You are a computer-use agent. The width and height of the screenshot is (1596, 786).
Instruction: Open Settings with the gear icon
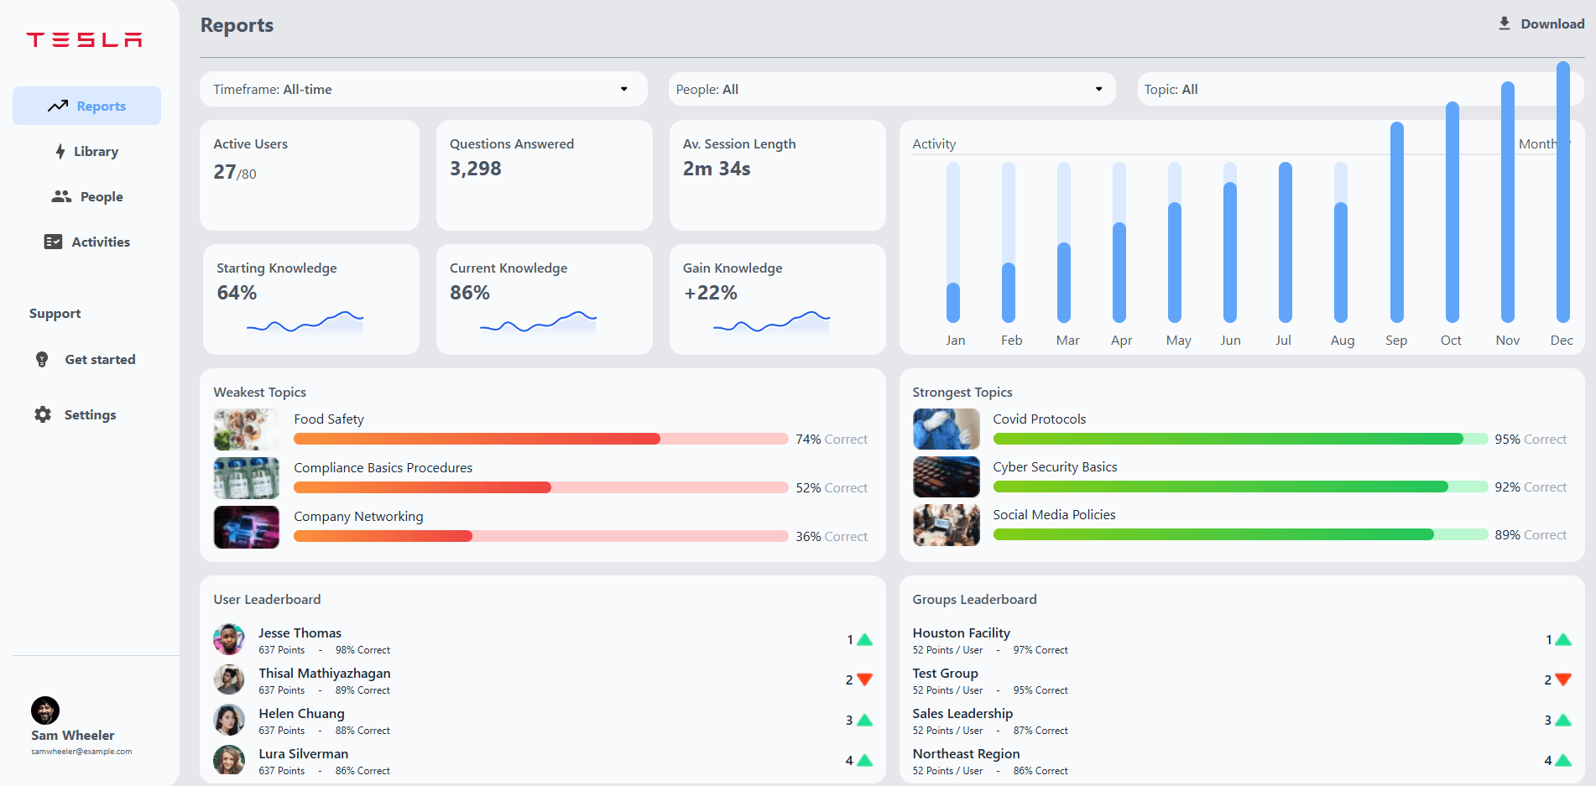[x=42, y=414]
